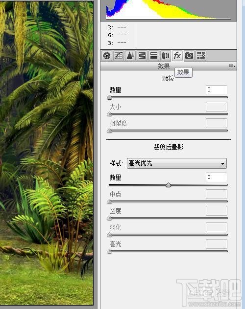Select the fx Effects panel tab
This screenshot has width=245, height=309.
(177, 56)
